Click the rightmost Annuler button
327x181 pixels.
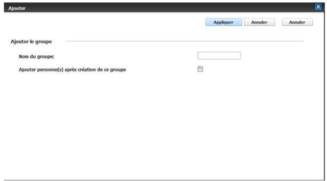point(297,22)
